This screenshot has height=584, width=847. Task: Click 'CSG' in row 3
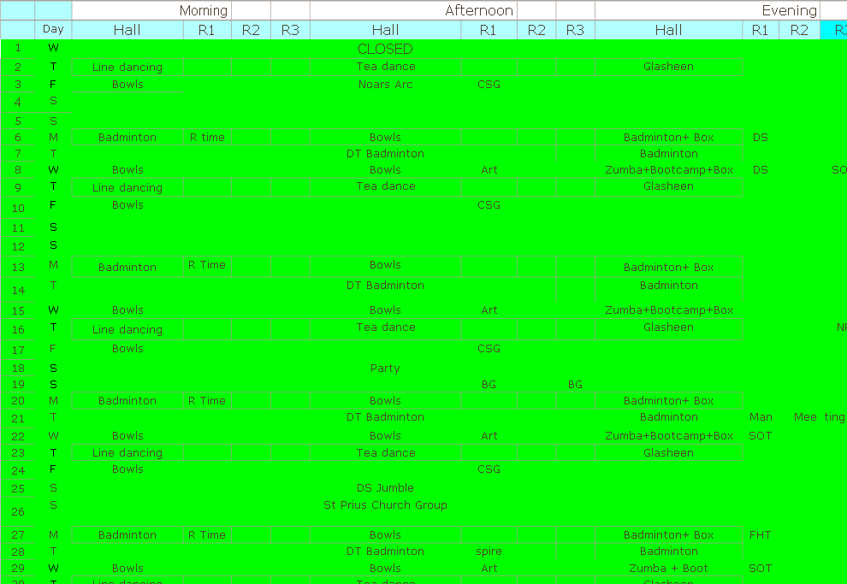pos(489,84)
